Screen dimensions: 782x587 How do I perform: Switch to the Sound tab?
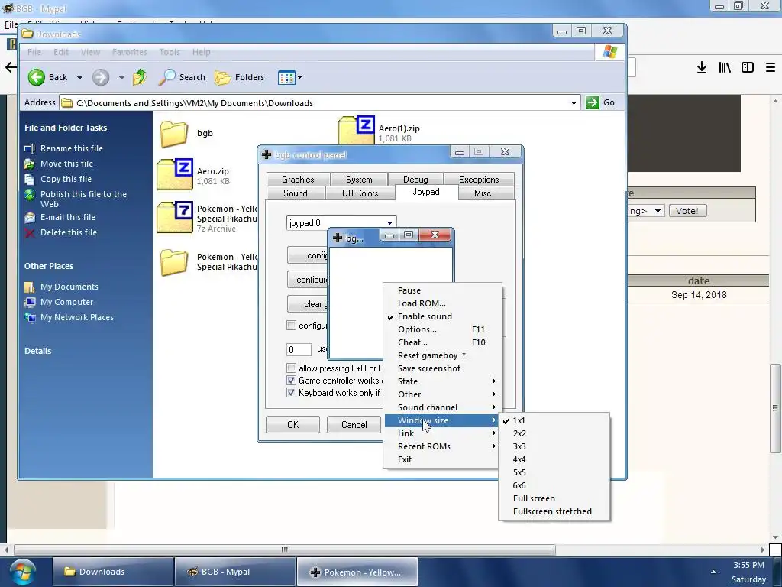[296, 193]
